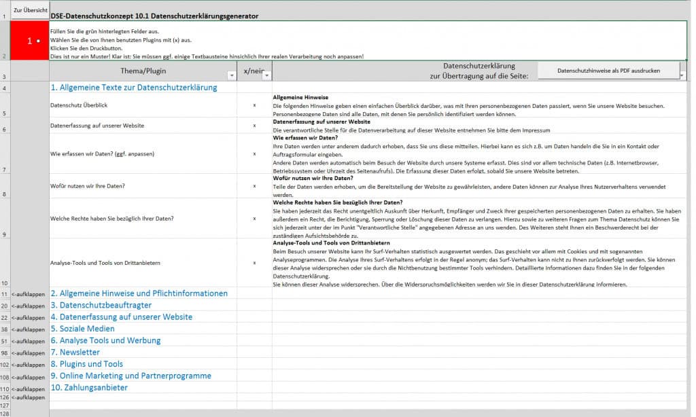Click '6. Analyse Tools und Werbung' heading

coord(105,341)
